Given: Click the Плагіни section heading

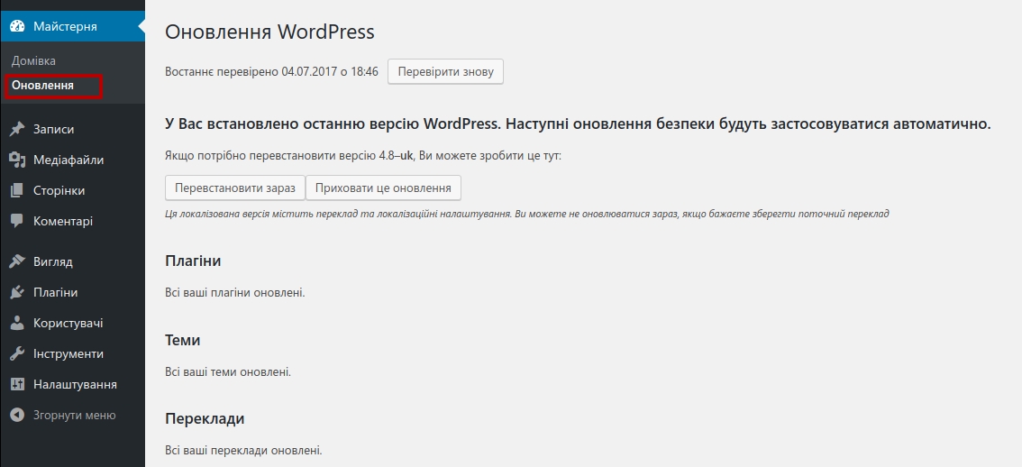Looking at the screenshot, I should click(193, 261).
